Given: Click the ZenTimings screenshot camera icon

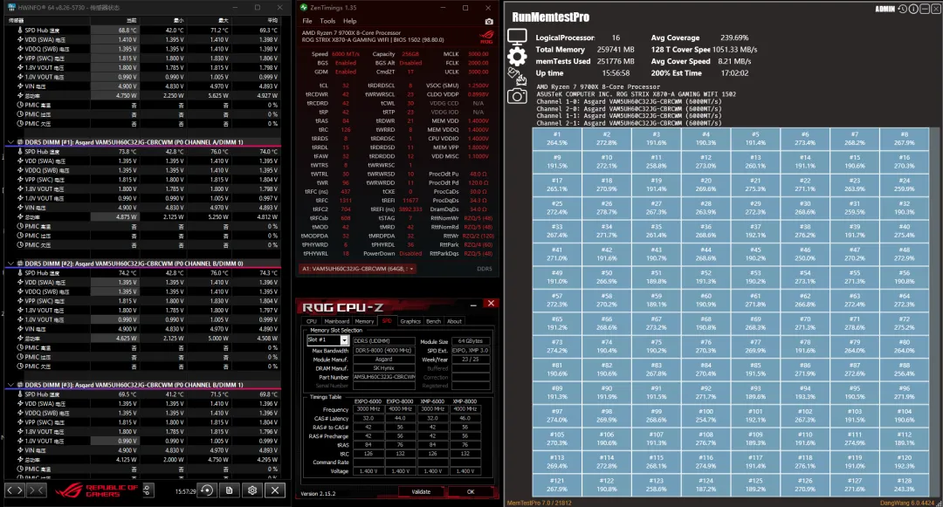Looking at the screenshot, I should [489, 22].
